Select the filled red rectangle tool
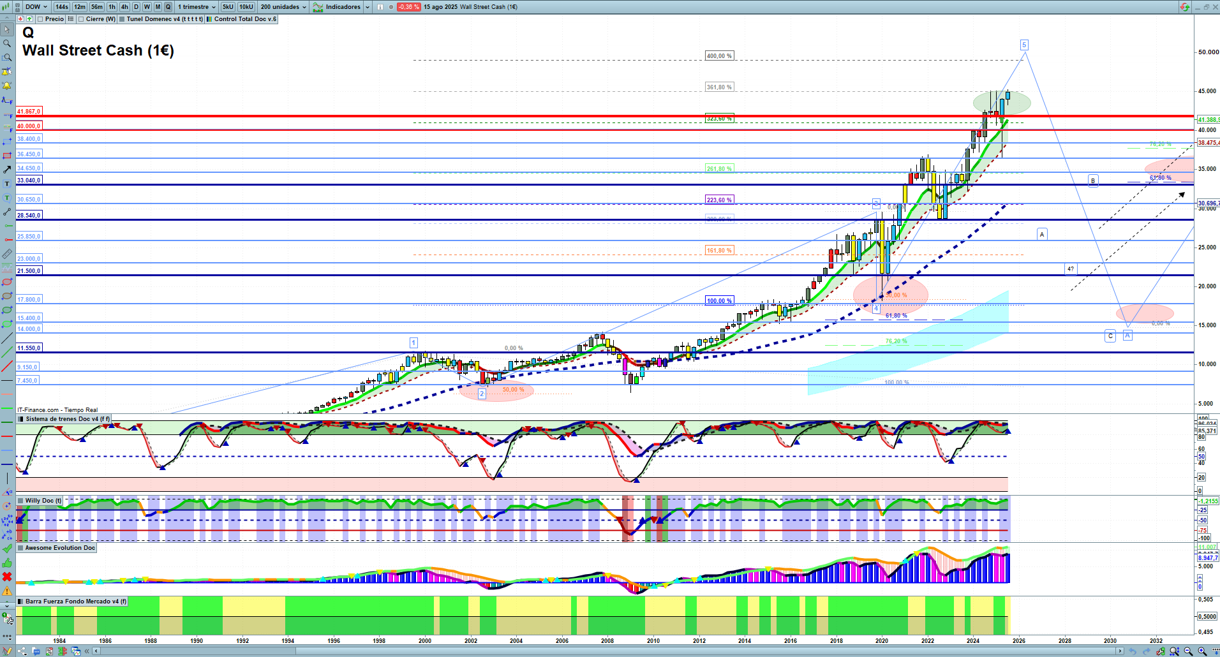 7,156
